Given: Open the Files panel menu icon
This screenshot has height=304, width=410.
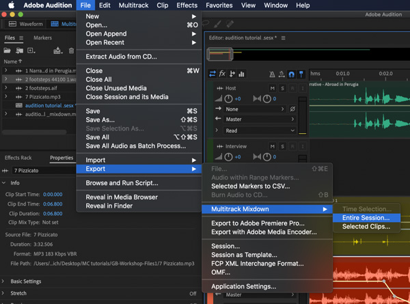Looking at the screenshot, I should pyautogui.click(x=21, y=38).
